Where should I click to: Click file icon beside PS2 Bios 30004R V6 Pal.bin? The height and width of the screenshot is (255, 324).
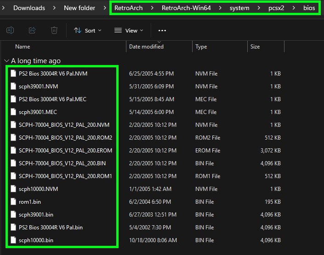point(13,227)
